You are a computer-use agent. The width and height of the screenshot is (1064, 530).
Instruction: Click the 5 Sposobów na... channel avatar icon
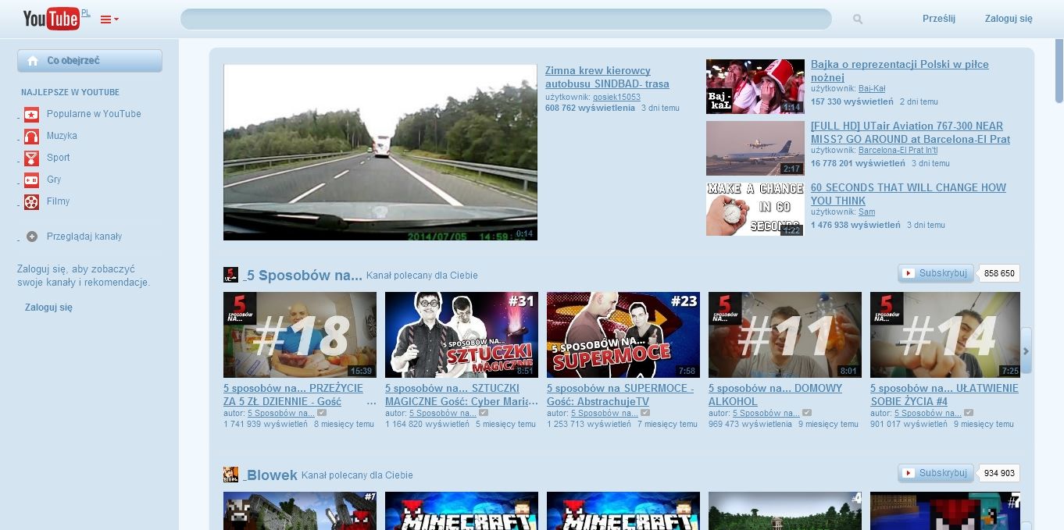230,274
